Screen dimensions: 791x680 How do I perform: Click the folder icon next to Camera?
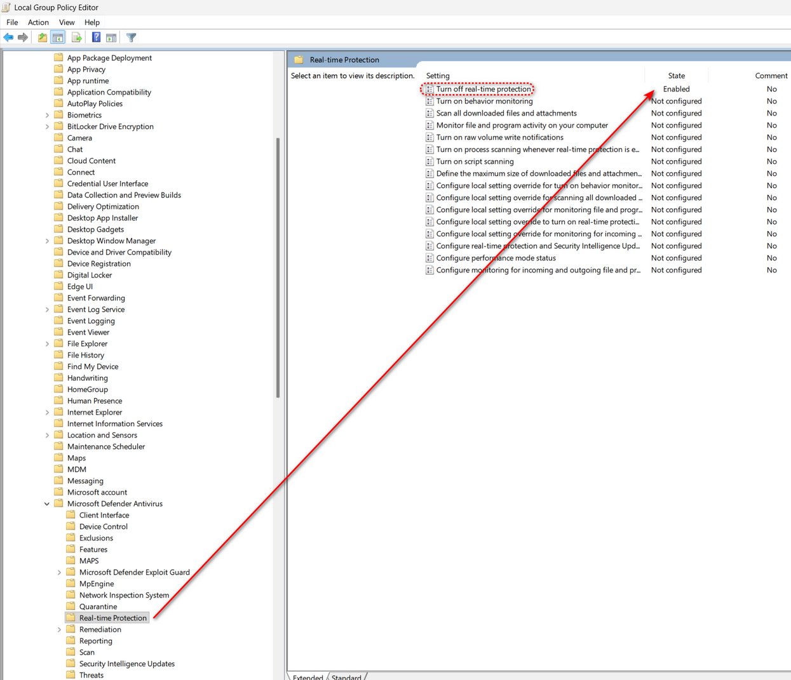click(59, 138)
